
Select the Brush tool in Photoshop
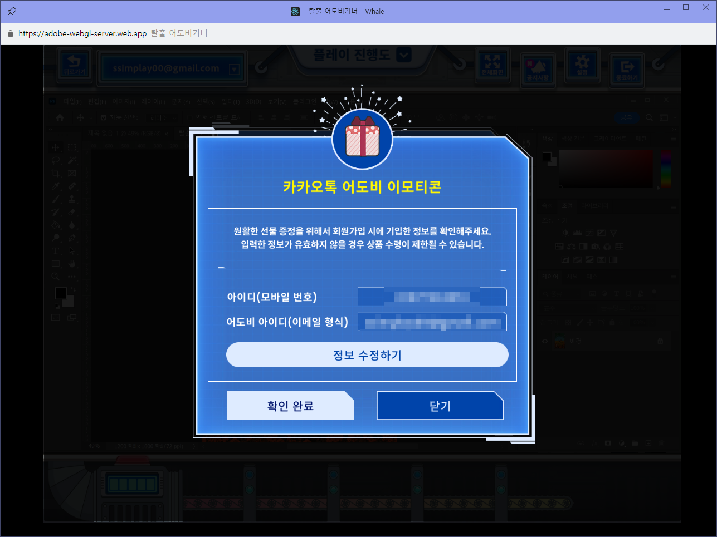pyautogui.click(x=55, y=199)
